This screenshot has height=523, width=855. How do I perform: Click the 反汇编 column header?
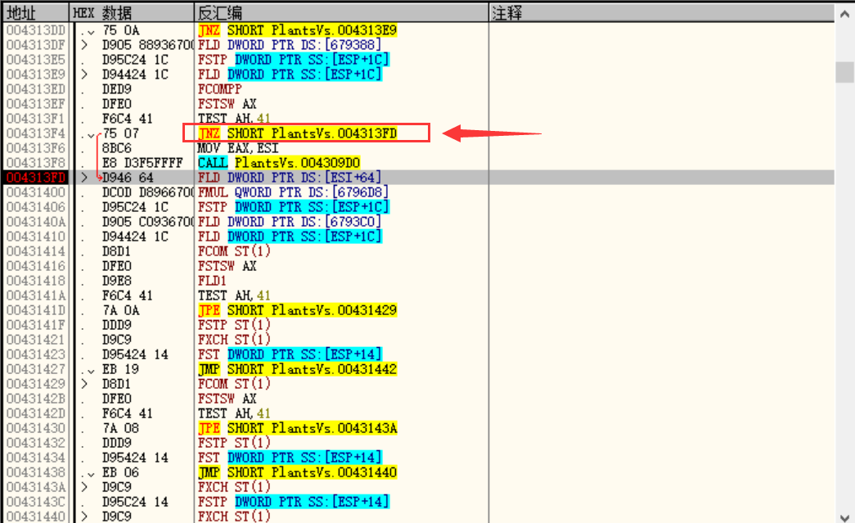click(x=341, y=12)
